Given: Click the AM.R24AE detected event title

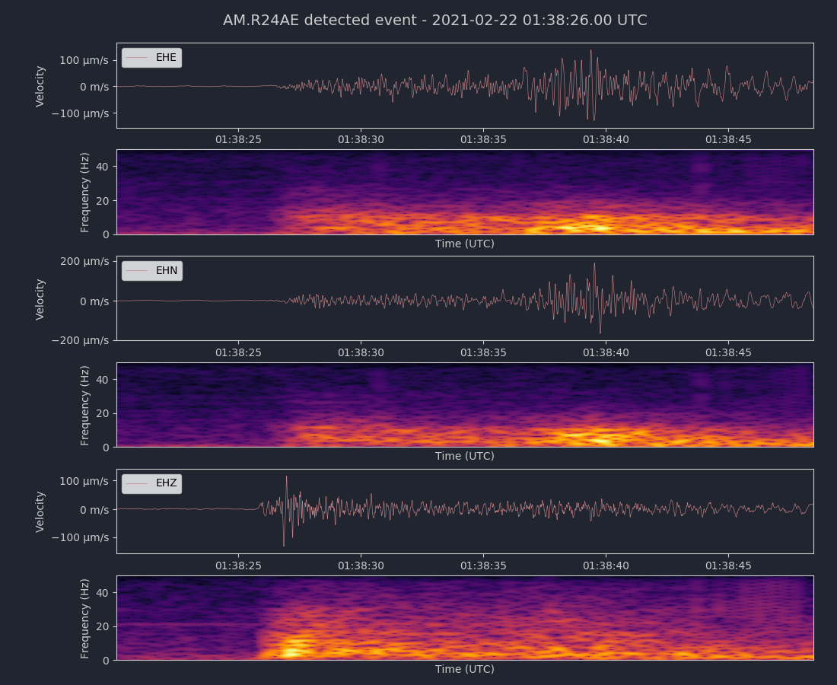Looking at the screenshot, I should (x=434, y=21).
